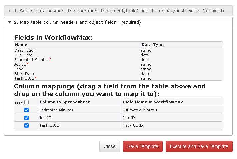Click the Name column header

78,45
